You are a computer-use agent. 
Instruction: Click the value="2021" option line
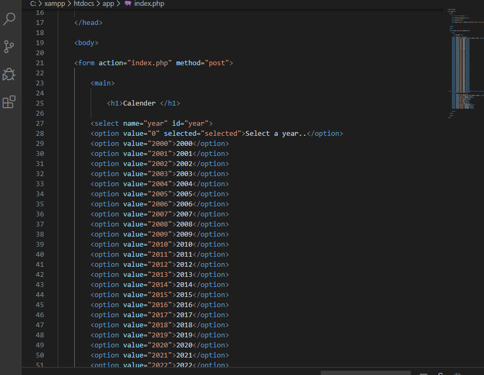click(160, 355)
